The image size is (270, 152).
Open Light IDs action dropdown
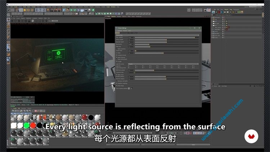click(x=163, y=64)
